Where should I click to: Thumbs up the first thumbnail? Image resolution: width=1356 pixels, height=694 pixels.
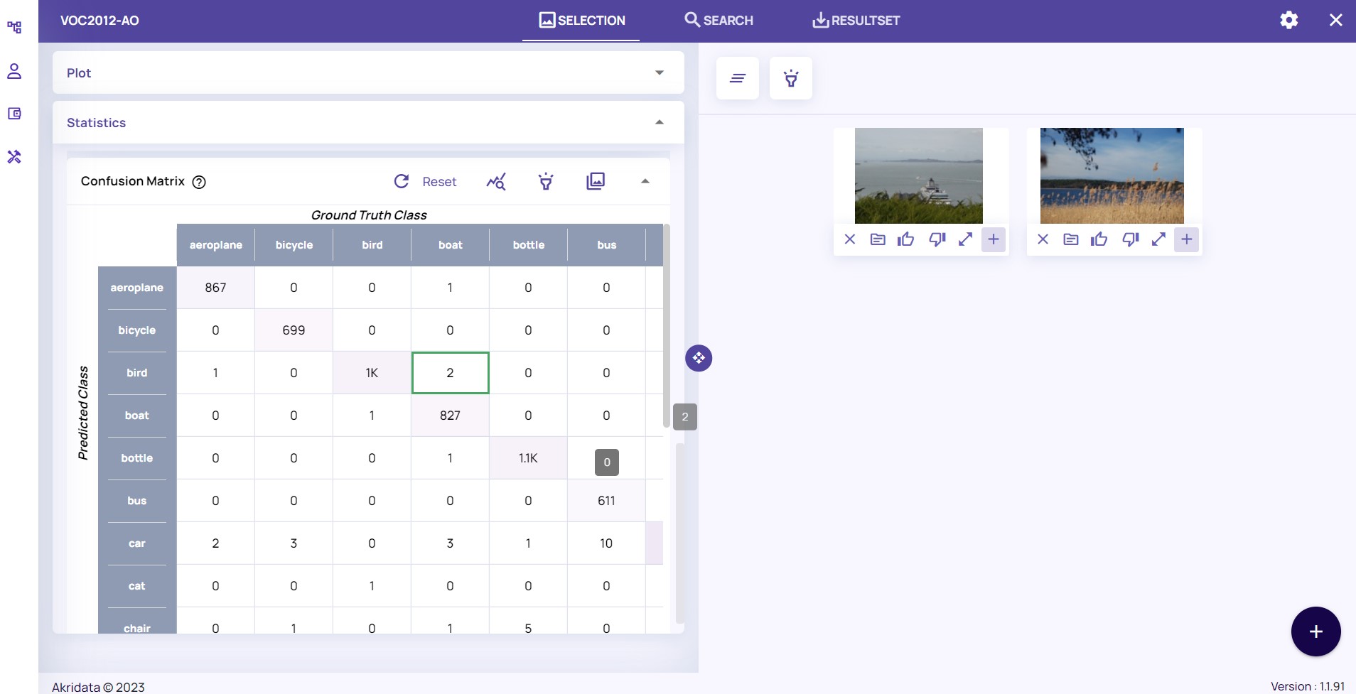[x=906, y=239]
